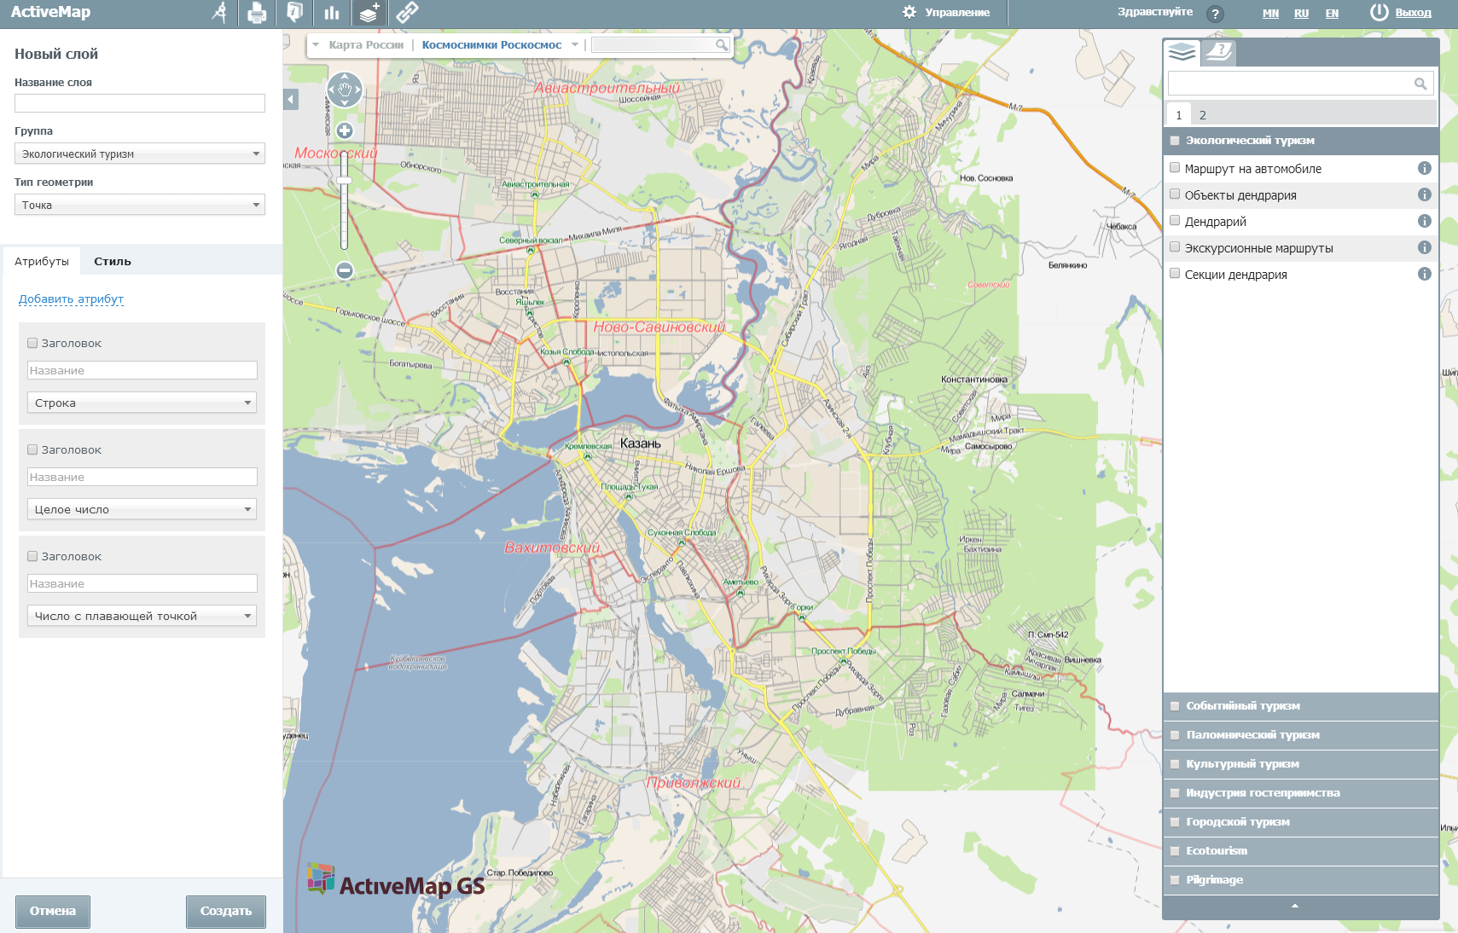Zoom out with the map minus button
The height and width of the screenshot is (933, 1458).
click(x=345, y=270)
